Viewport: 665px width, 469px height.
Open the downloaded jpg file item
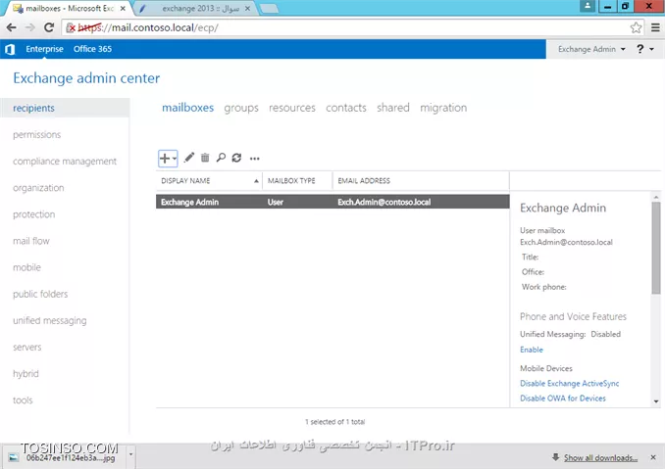[x=66, y=457]
